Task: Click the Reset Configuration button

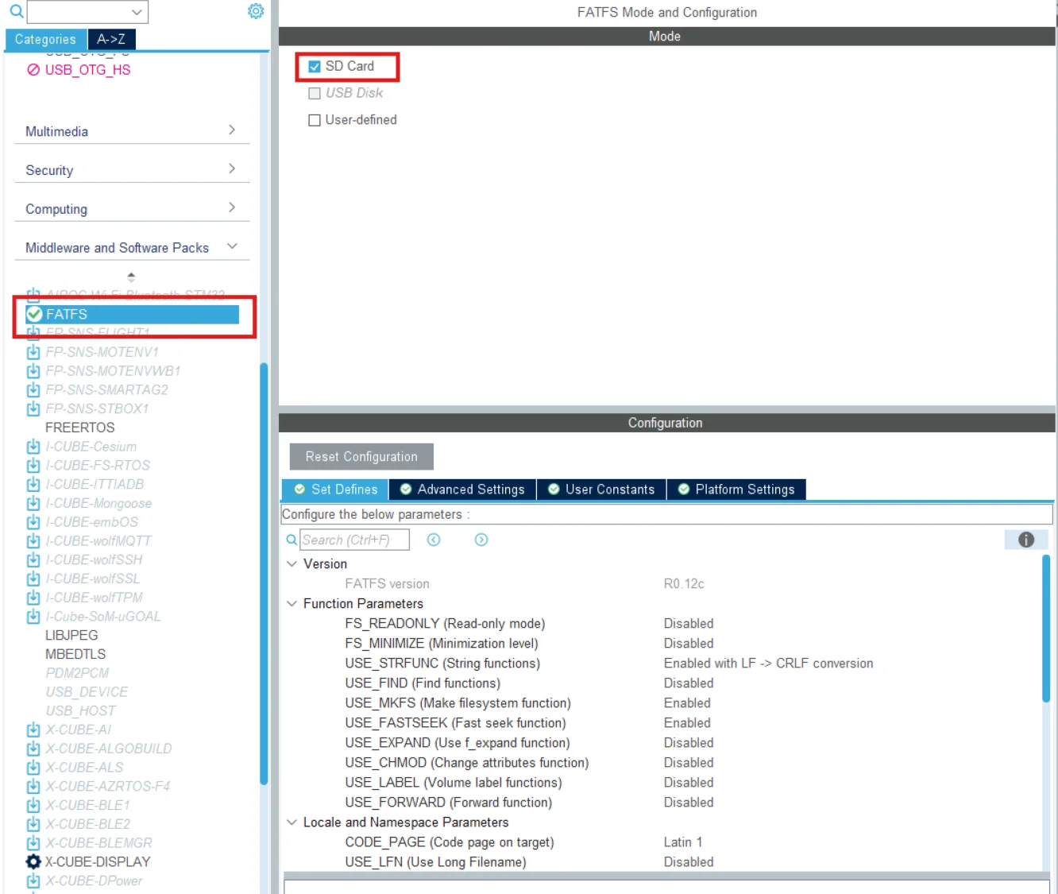Action: tap(361, 457)
